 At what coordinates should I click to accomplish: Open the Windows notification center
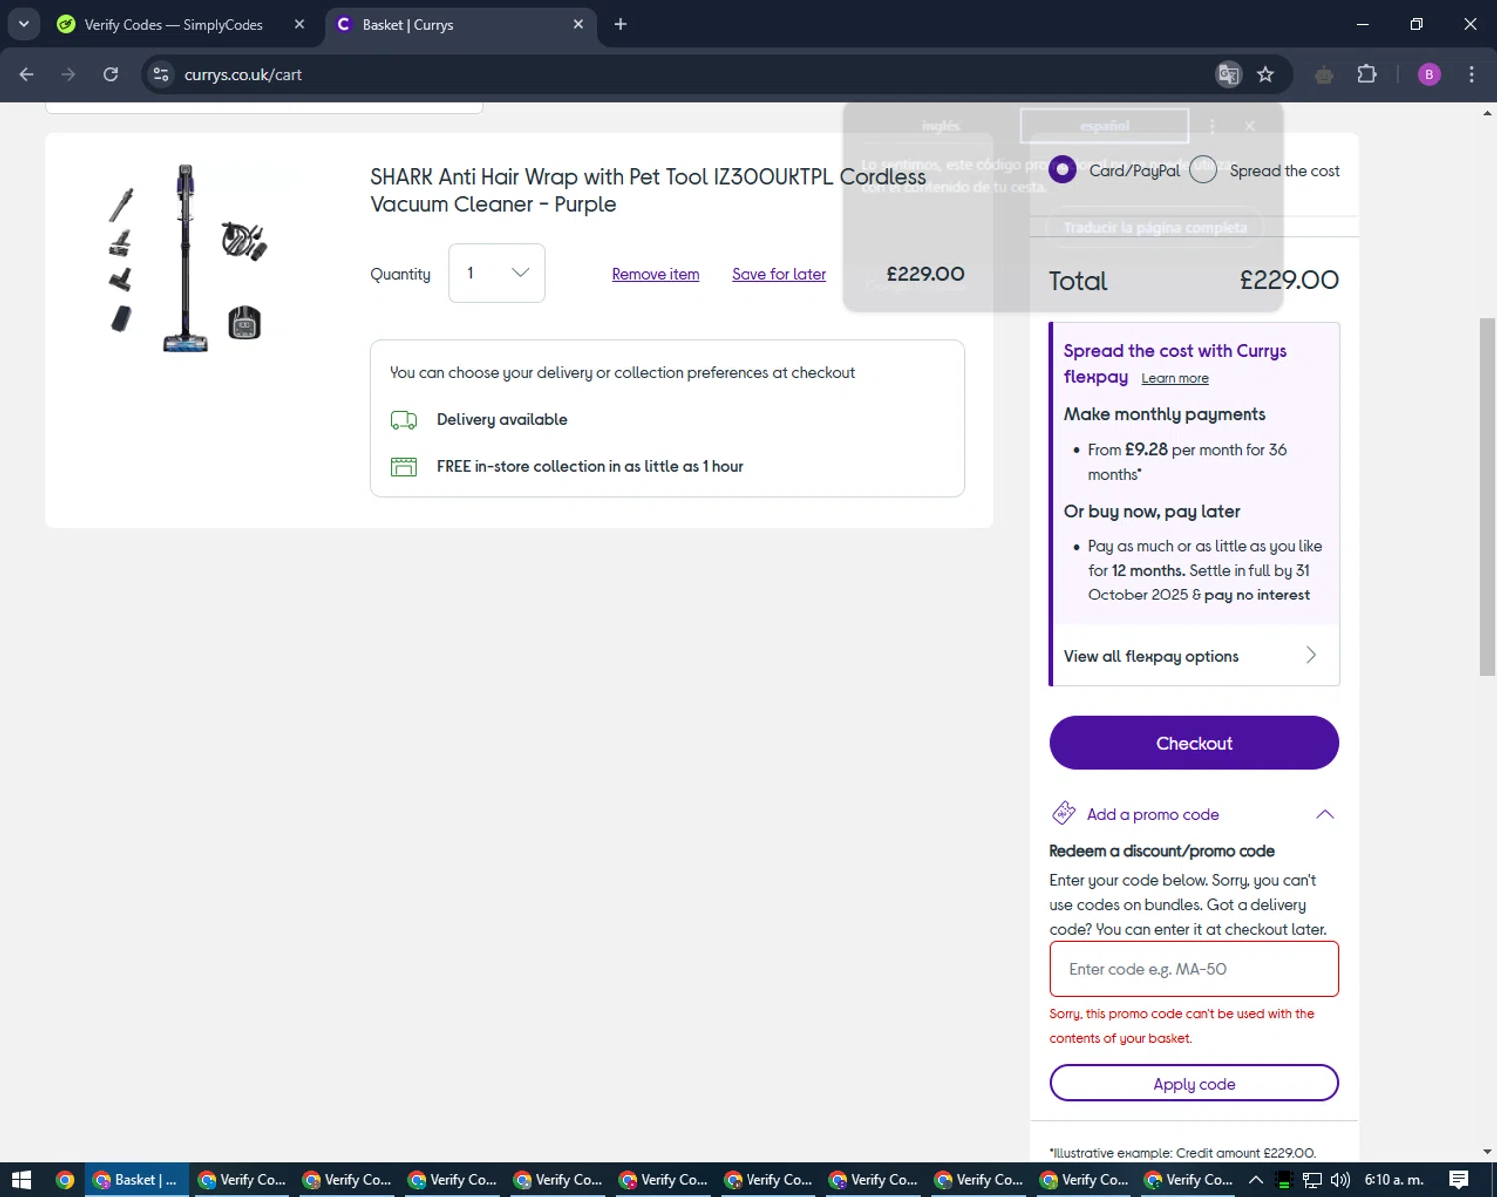click(1458, 1180)
